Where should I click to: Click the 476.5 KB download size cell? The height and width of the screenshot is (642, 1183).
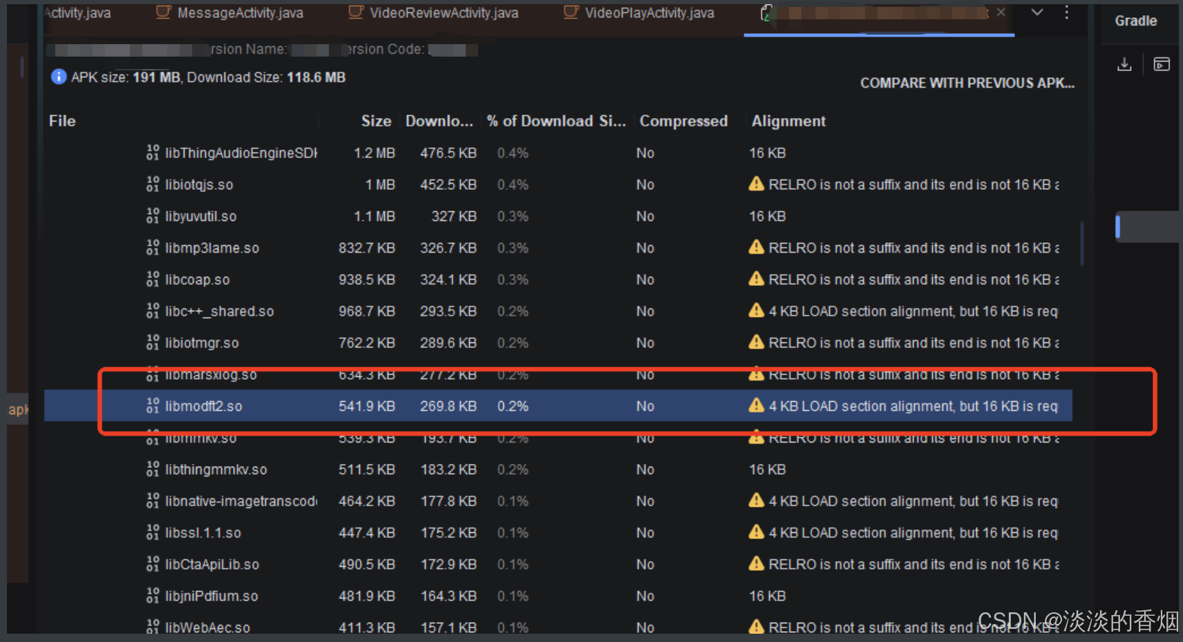(x=448, y=153)
